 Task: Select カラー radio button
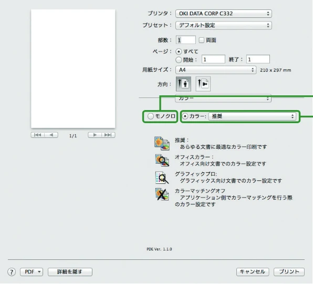(185, 116)
